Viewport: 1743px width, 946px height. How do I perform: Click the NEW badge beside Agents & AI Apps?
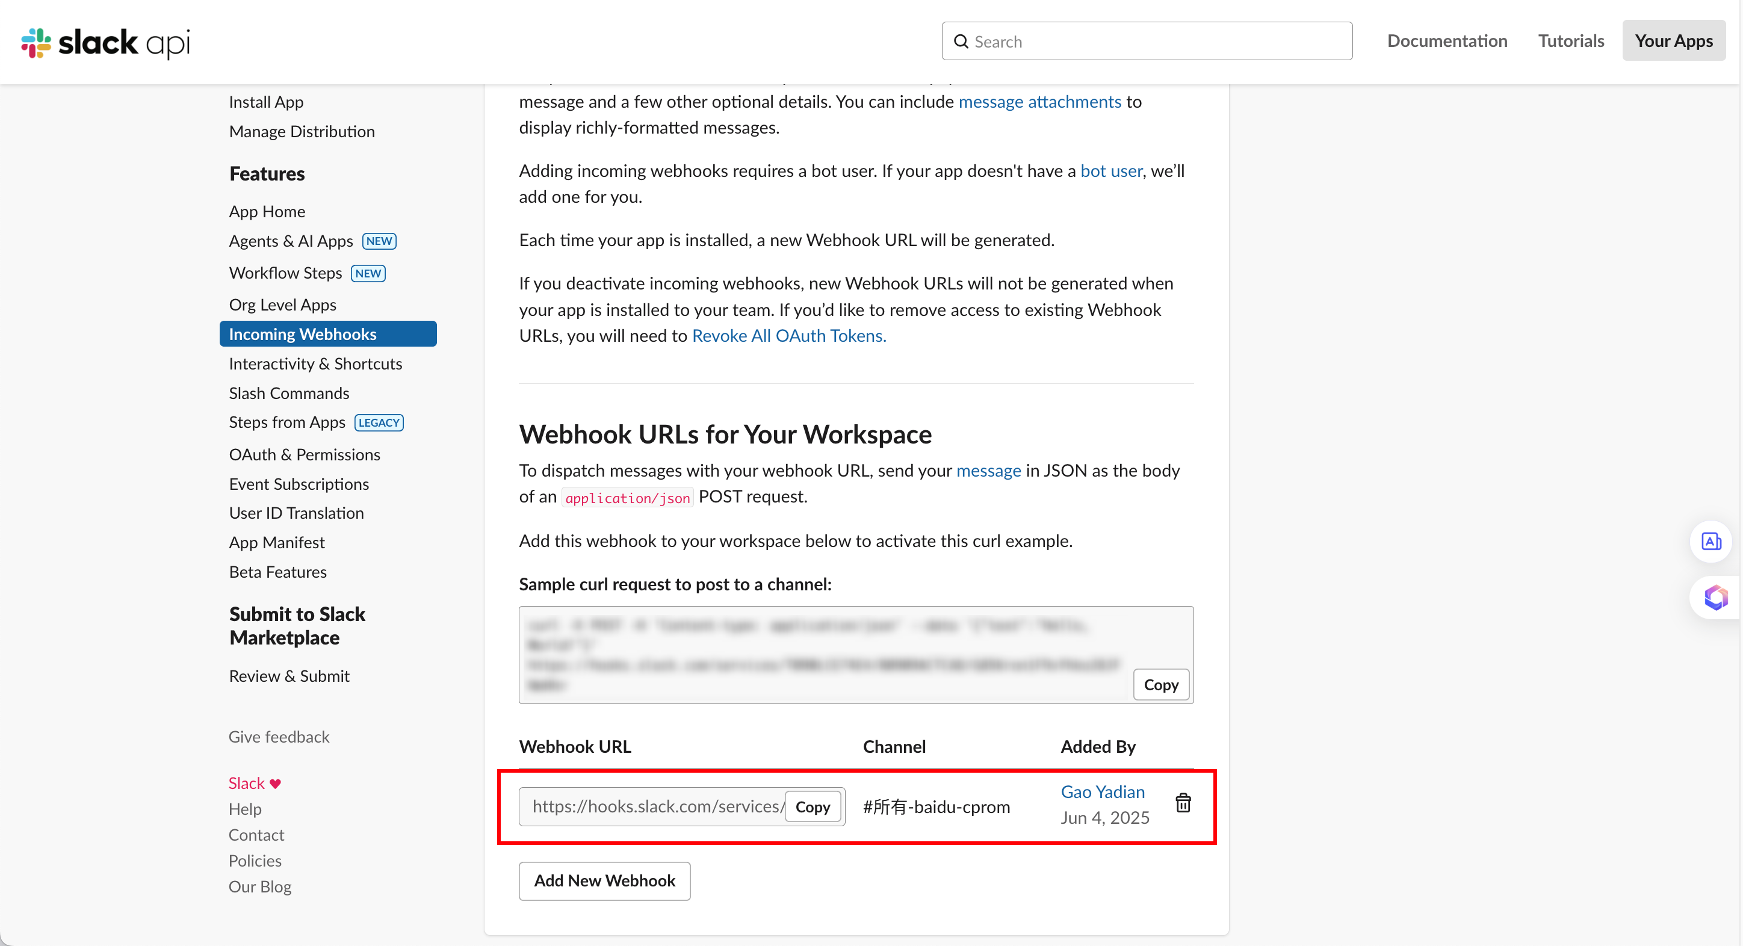click(x=379, y=241)
